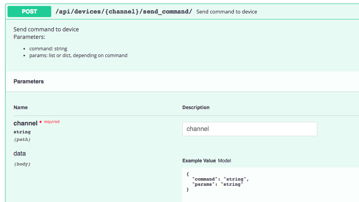This screenshot has width=359, height=202.
Task: Click the 'Parameters:' line in the description
Action: pos(29,37)
